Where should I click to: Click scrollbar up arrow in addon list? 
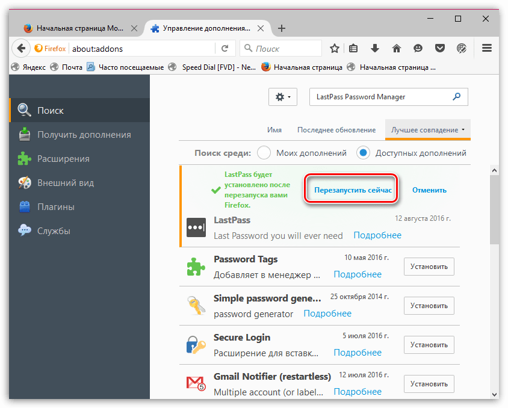tap(494, 170)
